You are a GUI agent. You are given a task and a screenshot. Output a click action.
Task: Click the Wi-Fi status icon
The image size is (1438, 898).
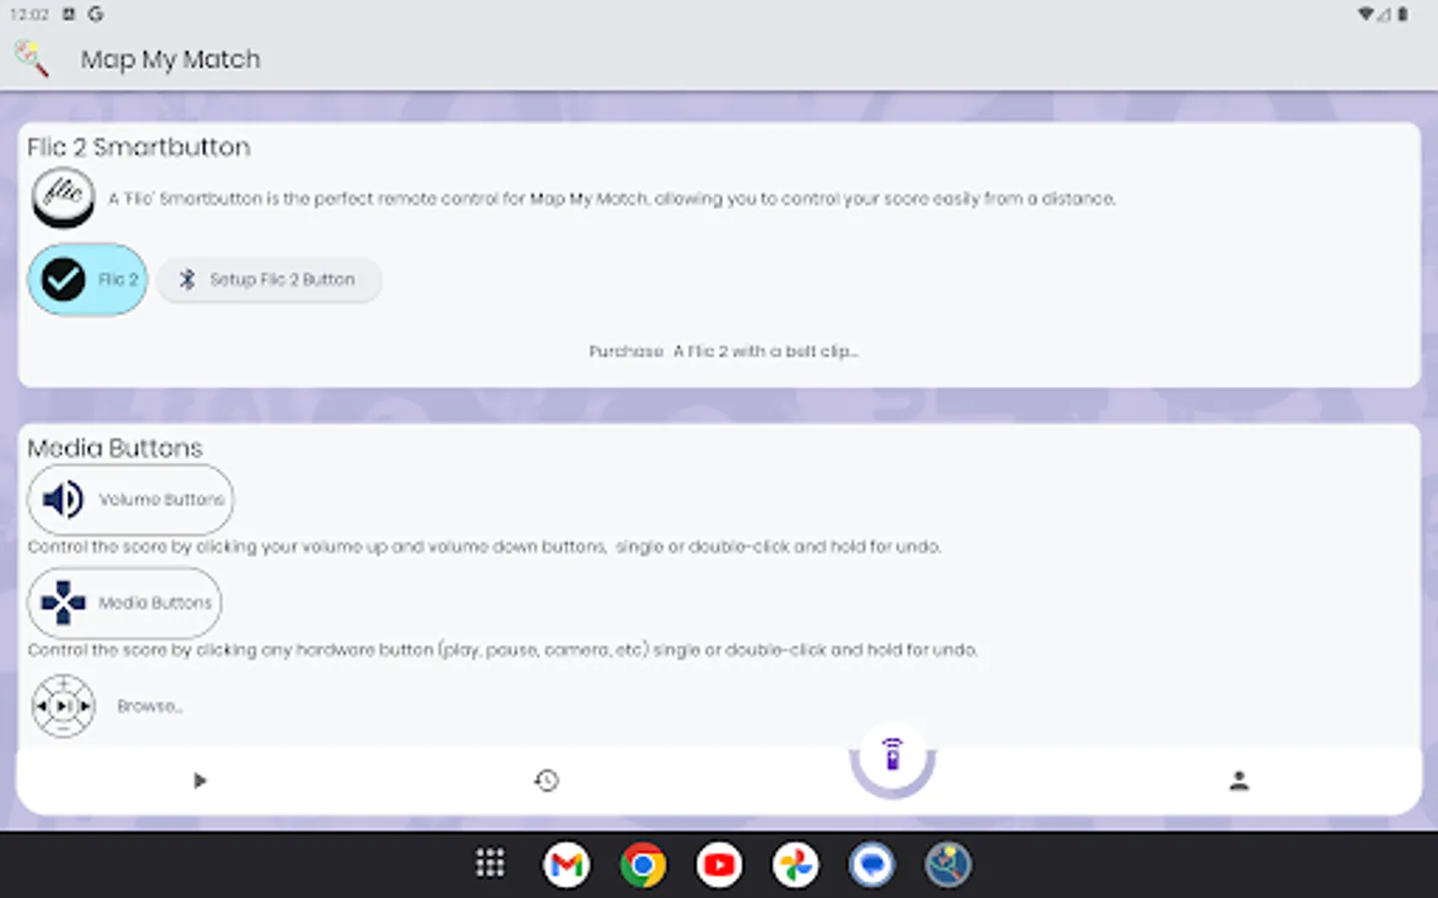[1366, 14]
